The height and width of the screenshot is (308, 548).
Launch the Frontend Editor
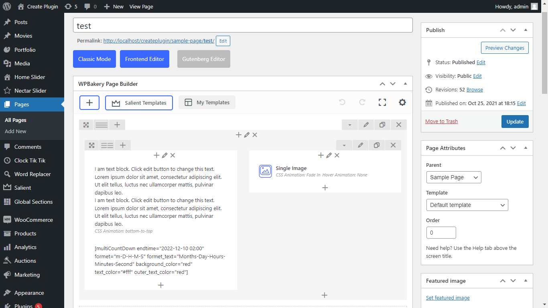(x=144, y=59)
